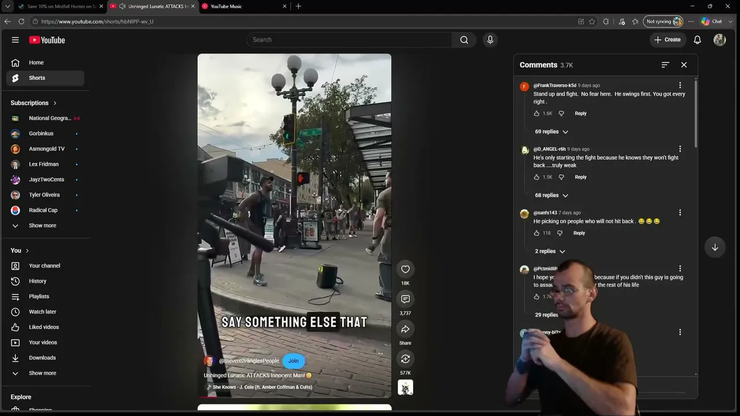Open a new browser tab
Image resolution: width=740 pixels, height=416 pixels.
coord(298,6)
